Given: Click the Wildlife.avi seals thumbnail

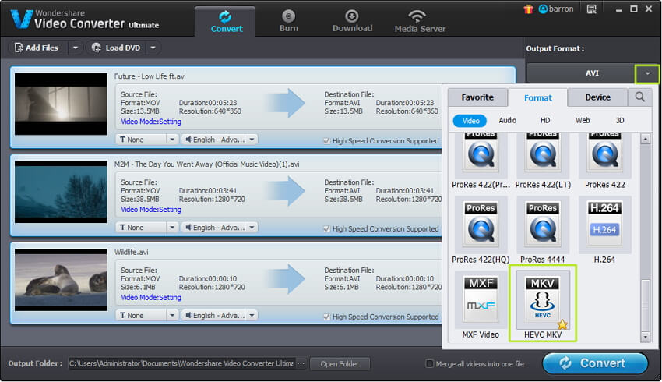Looking at the screenshot, I should pyautogui.click(x=62, y=280).
